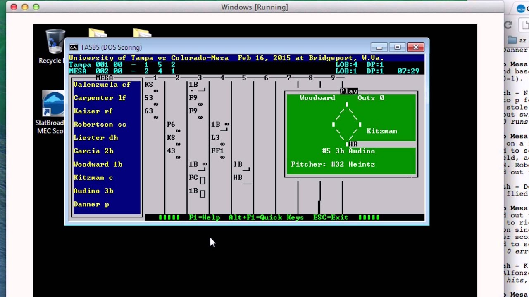Zoom the Windows [Running] VM window
This screenshot has height=297, width=529.
pyautogui.click(x=36, y=7)
